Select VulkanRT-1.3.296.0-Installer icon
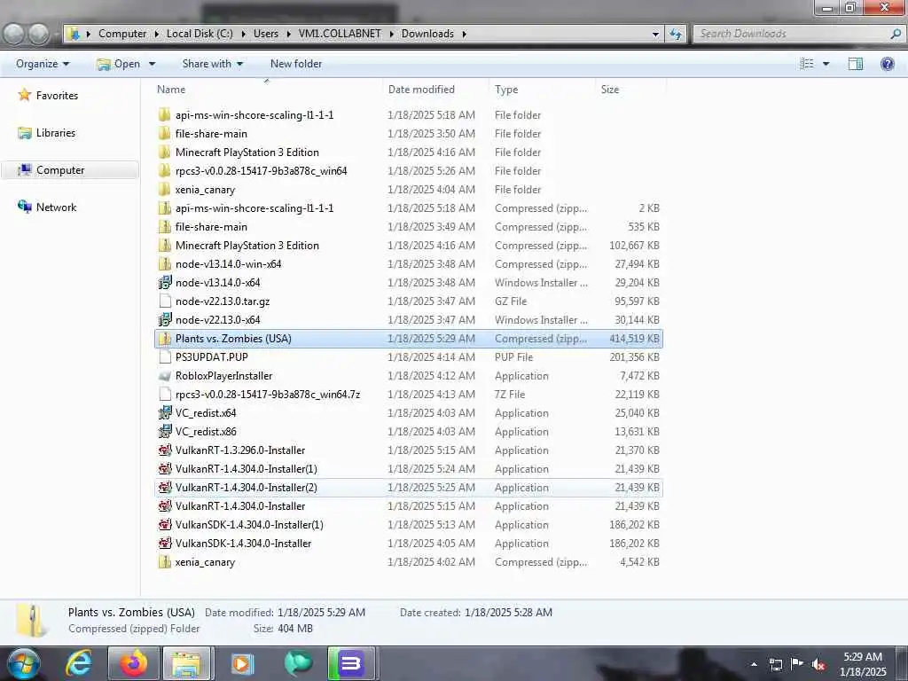This screenshot has height=681, width=908. pos(165,450)
